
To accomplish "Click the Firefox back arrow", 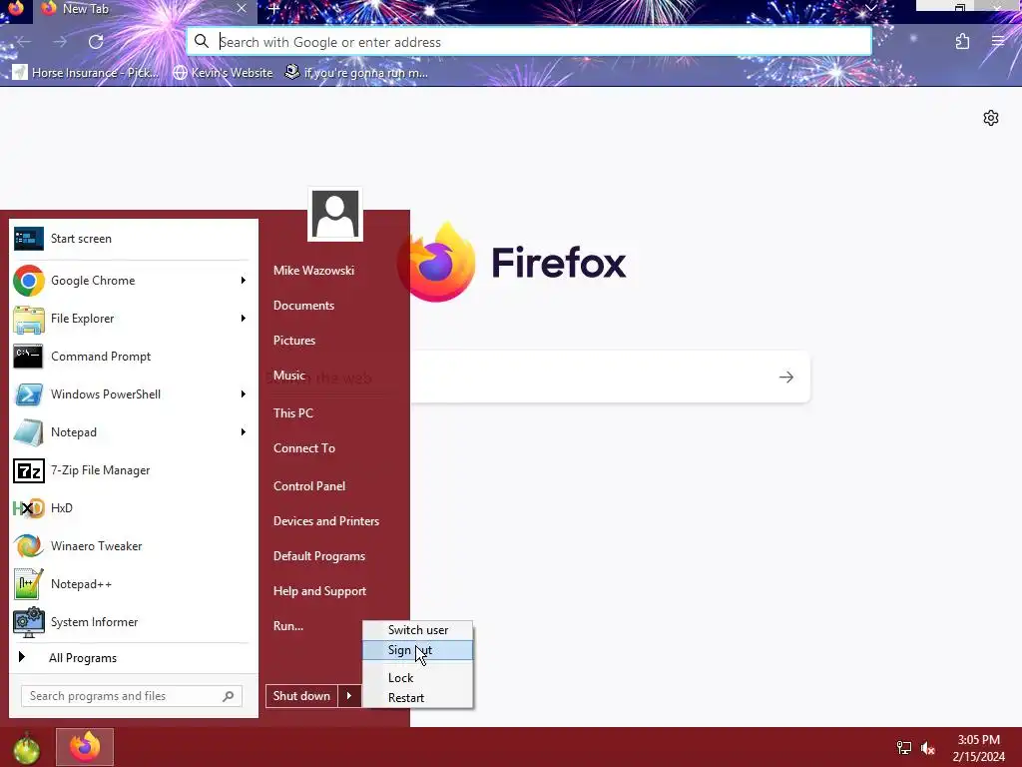I will [24, 42].
